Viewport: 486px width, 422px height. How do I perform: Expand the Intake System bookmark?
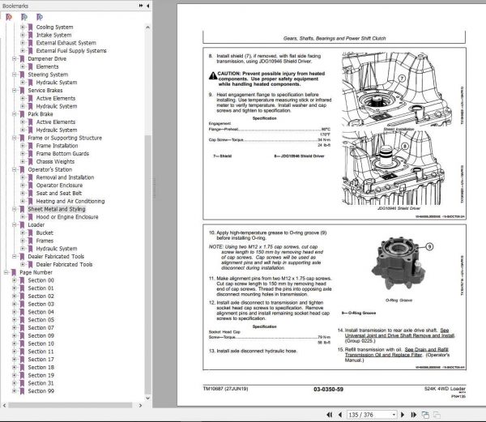[23, 35]
